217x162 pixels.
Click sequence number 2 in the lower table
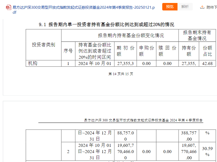(x=68, y=152)
